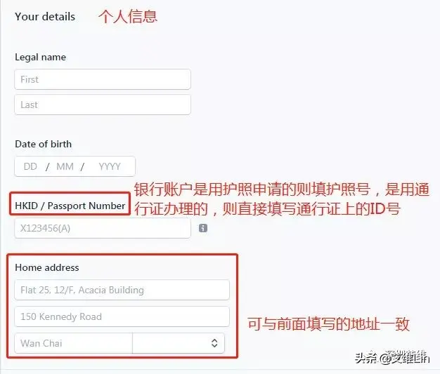Click the red 个人信息 annotation text
Viewport: 440px width, 374px height.
coord(128,16)
